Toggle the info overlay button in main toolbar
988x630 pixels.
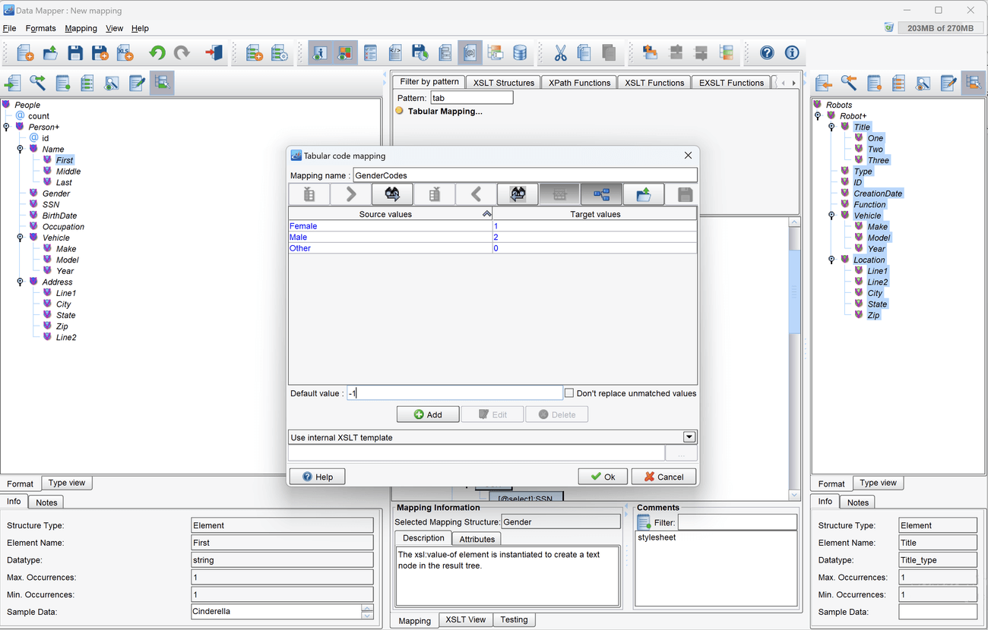(x=320, y=52)
